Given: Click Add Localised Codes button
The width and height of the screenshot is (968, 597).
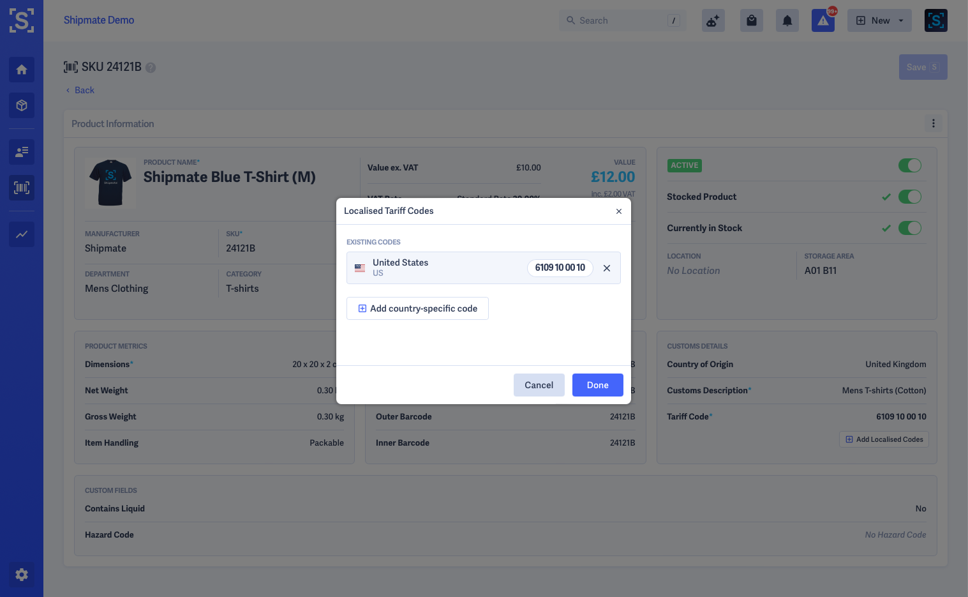Looking at the screenshot, I should [884, 439].
